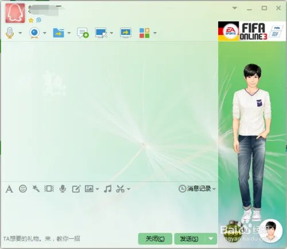Click the yellow star icon under the name
Image resolution: width=287 pixels, height=249 pixels.
[x=31, y=20]
